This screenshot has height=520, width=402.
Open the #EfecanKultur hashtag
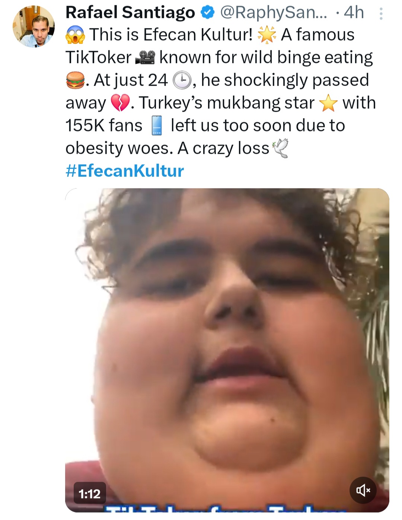coord(125,171)
